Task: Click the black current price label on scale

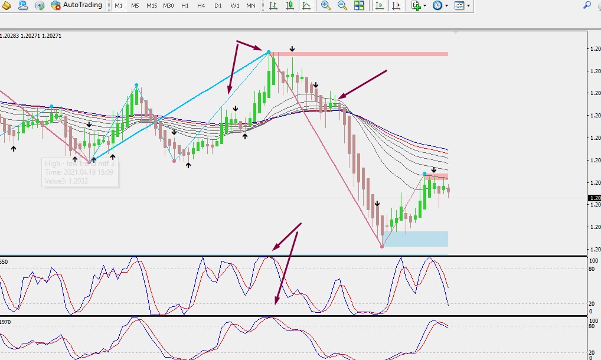Action: [594, 198]
